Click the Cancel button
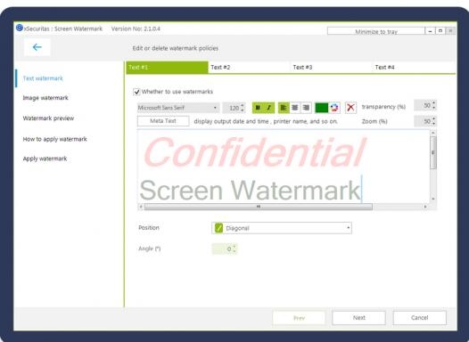 coord(419,318)
